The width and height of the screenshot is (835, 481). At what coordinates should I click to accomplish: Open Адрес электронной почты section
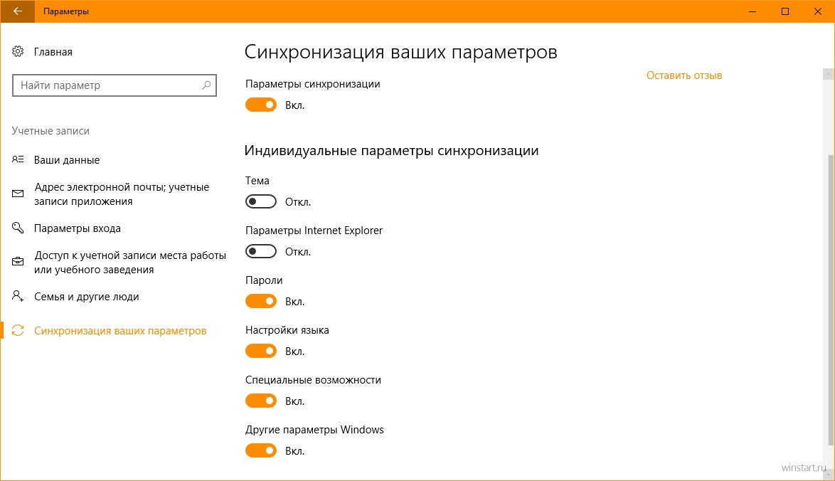(122, 194)
